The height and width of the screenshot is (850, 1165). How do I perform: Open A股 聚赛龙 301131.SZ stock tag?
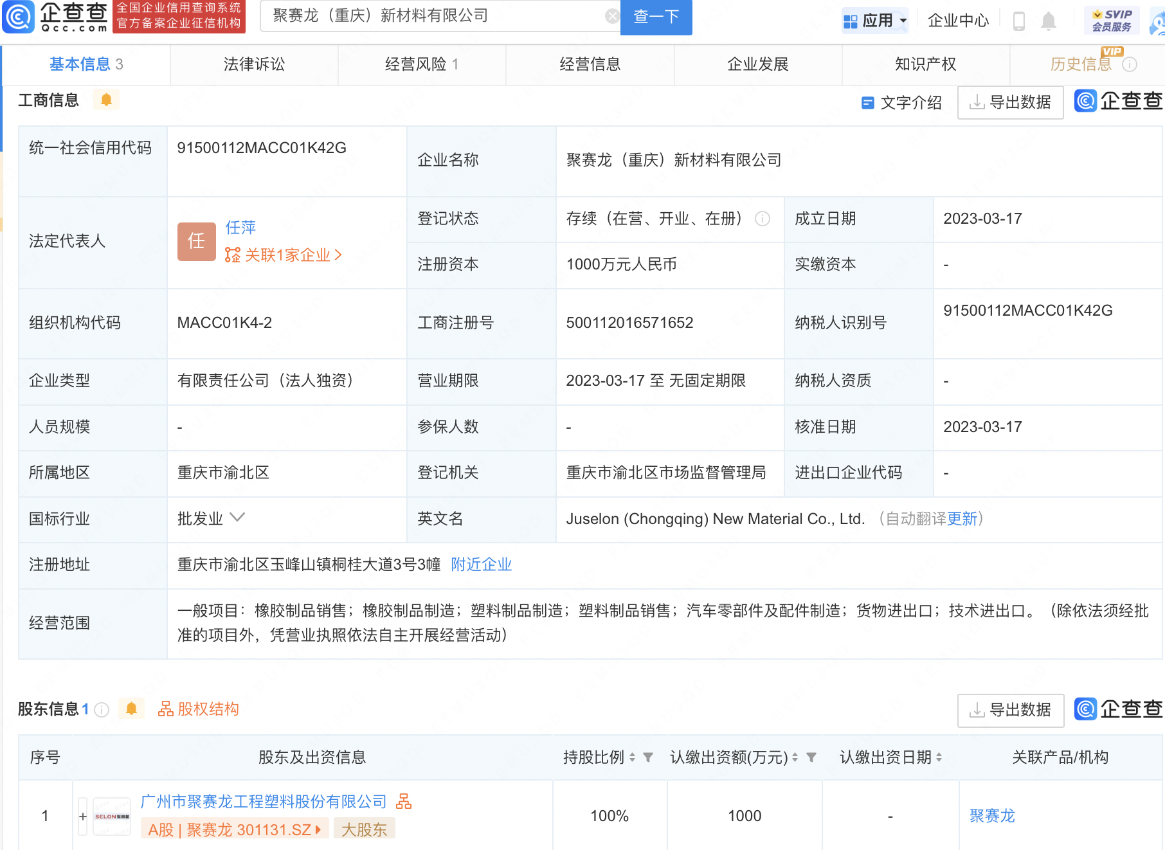click(x=235, y=829)
